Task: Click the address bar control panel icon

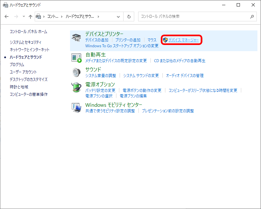Action: [x=38, y=16]
